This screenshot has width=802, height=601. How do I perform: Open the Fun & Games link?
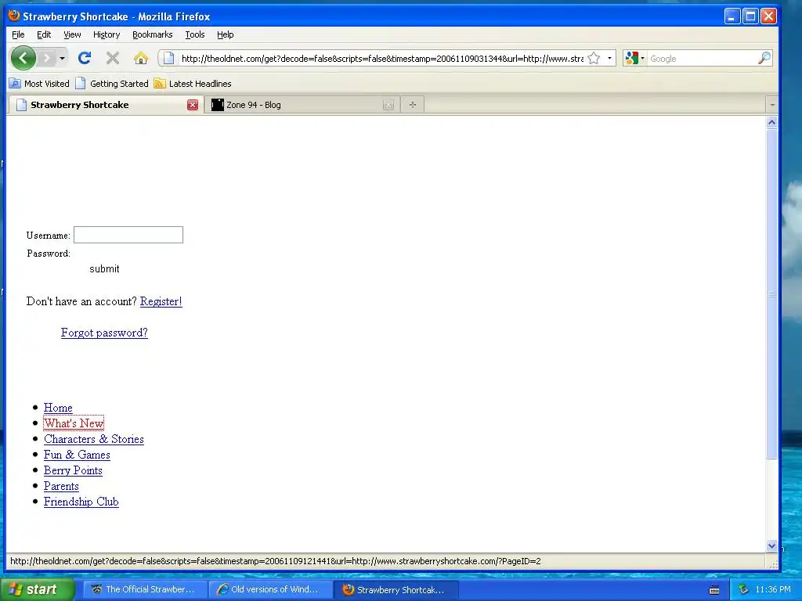77,455
